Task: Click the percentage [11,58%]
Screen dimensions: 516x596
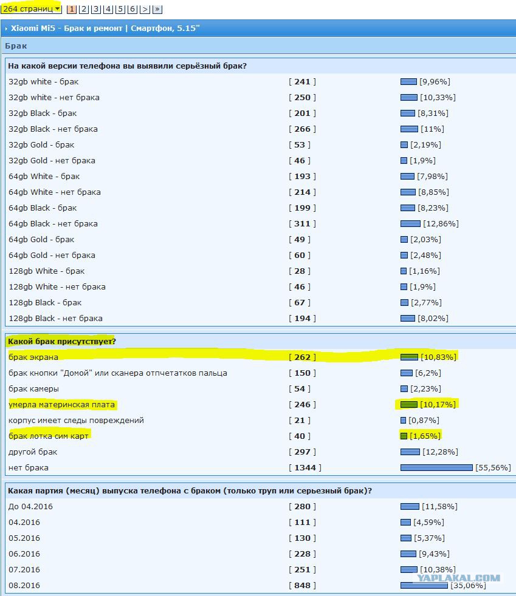Action: pyautogui.click(x=439, y=506)
